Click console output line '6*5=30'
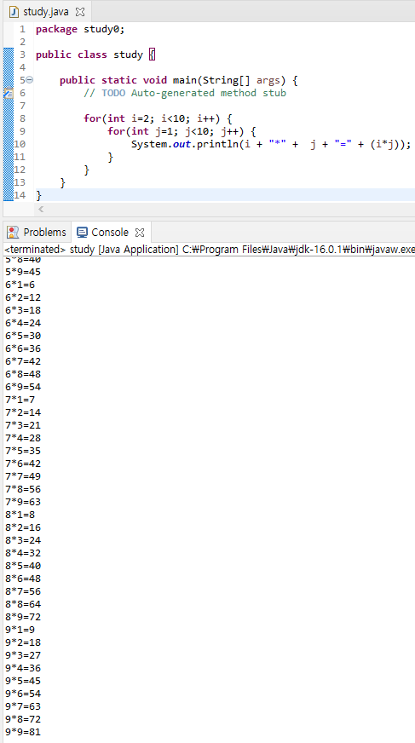Screen dimensions: 415x743 23,336
